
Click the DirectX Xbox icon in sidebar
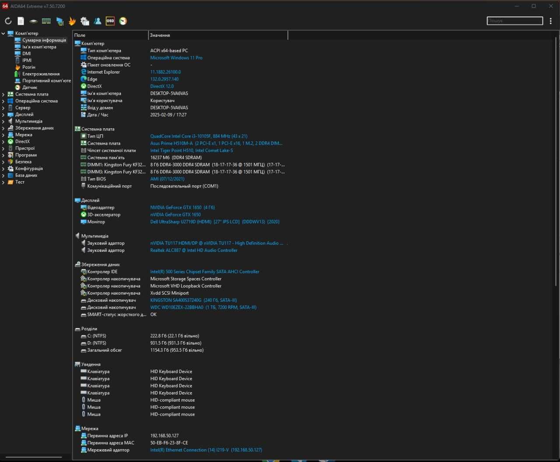[10, 141]
